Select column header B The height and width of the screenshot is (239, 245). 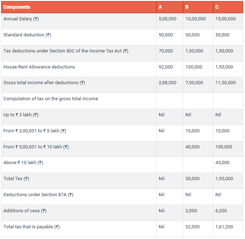click(x=187, y=7)
